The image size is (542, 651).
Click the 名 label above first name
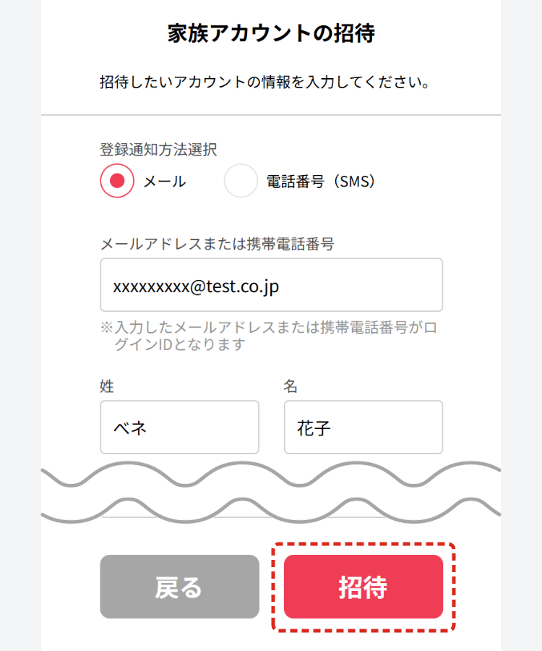[x=291, y=387]
